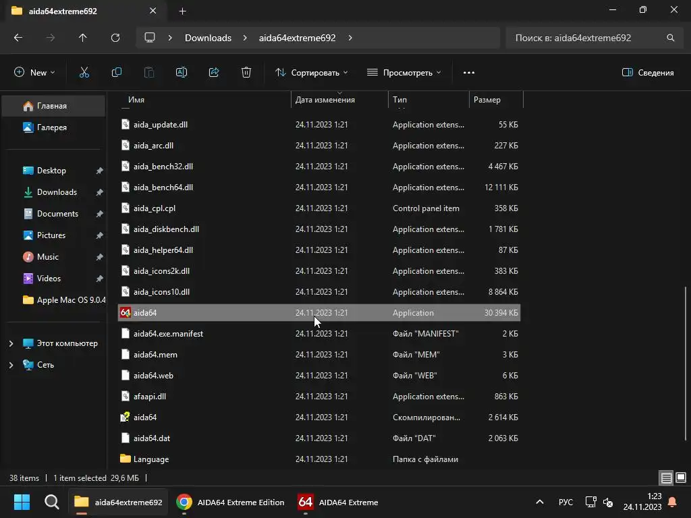Open a new tab with plus button
The width and height of the screenshot is (691, 518).
coord(182,11)
